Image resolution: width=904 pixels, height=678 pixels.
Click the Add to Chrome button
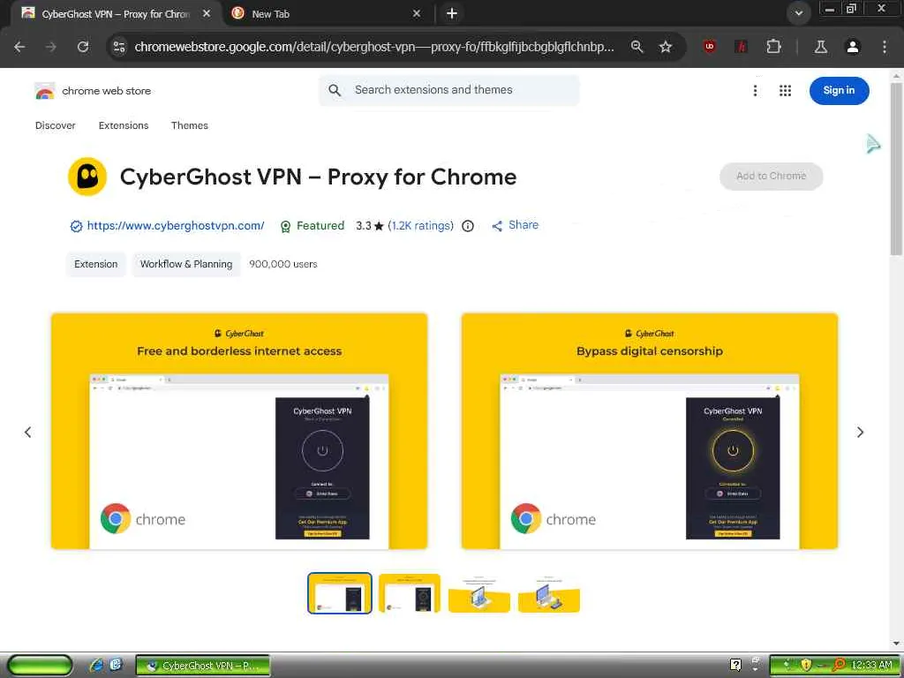(x=771, y=176)
